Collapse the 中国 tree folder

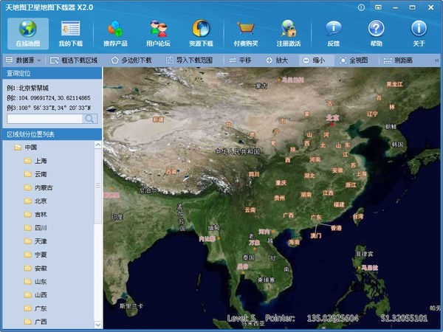18,147
